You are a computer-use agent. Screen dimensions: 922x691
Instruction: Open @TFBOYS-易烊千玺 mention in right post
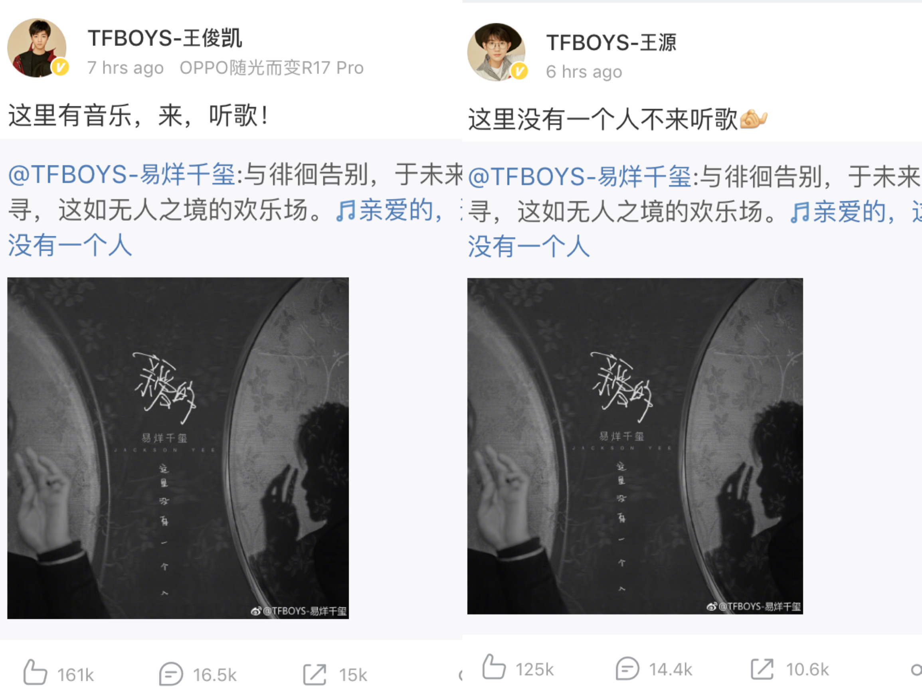point(580,176)
